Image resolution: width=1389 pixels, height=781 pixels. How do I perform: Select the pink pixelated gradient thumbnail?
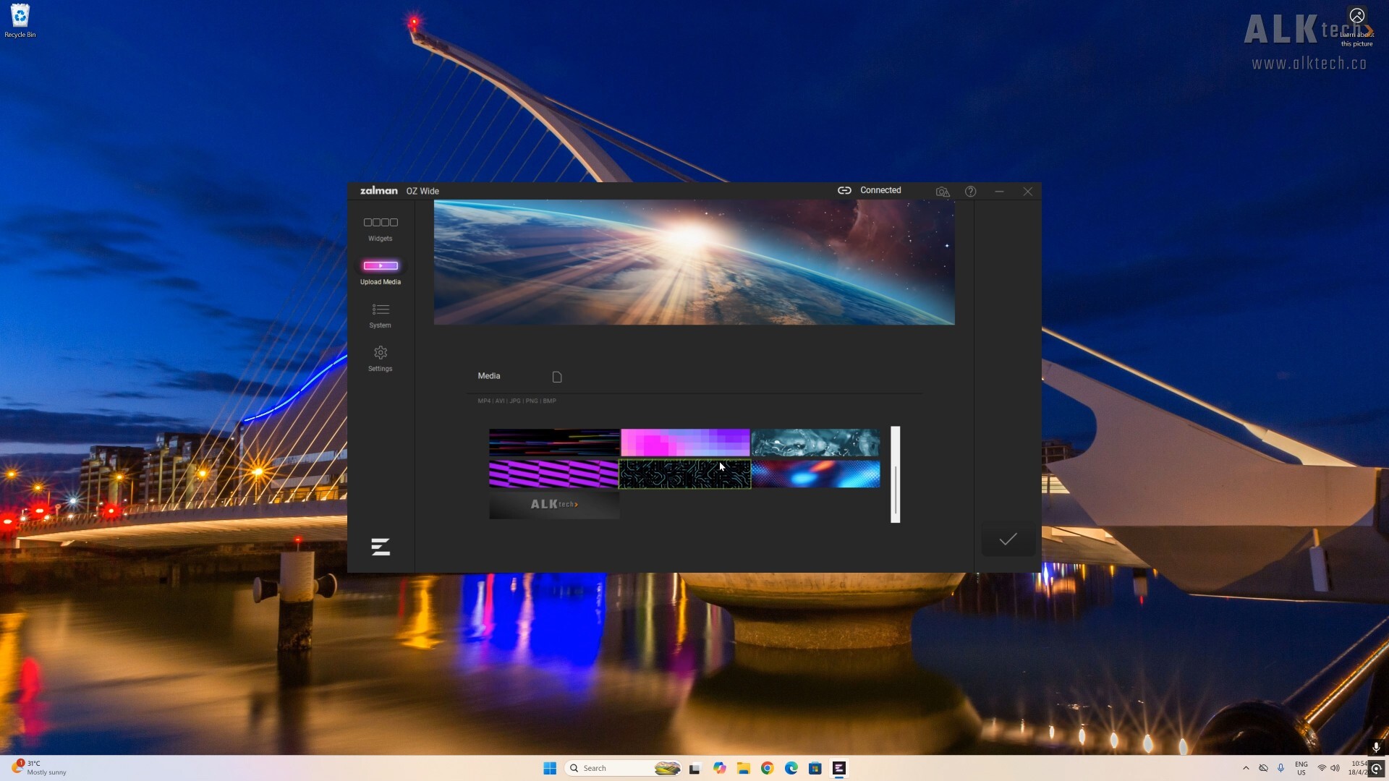[x=684, y=442]
